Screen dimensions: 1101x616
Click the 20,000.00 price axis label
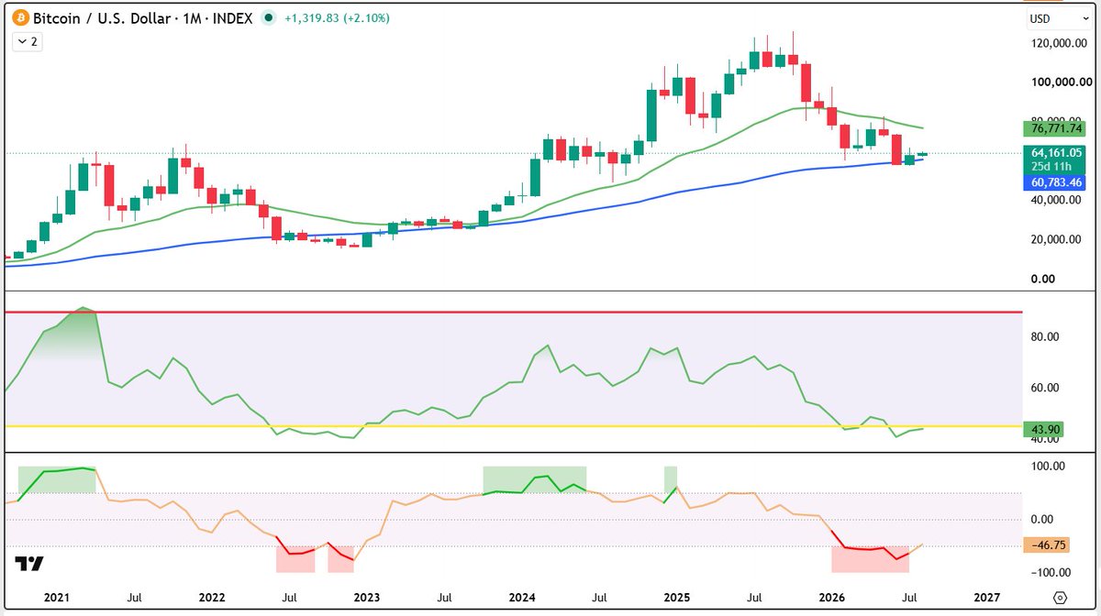coord(1057,239)
